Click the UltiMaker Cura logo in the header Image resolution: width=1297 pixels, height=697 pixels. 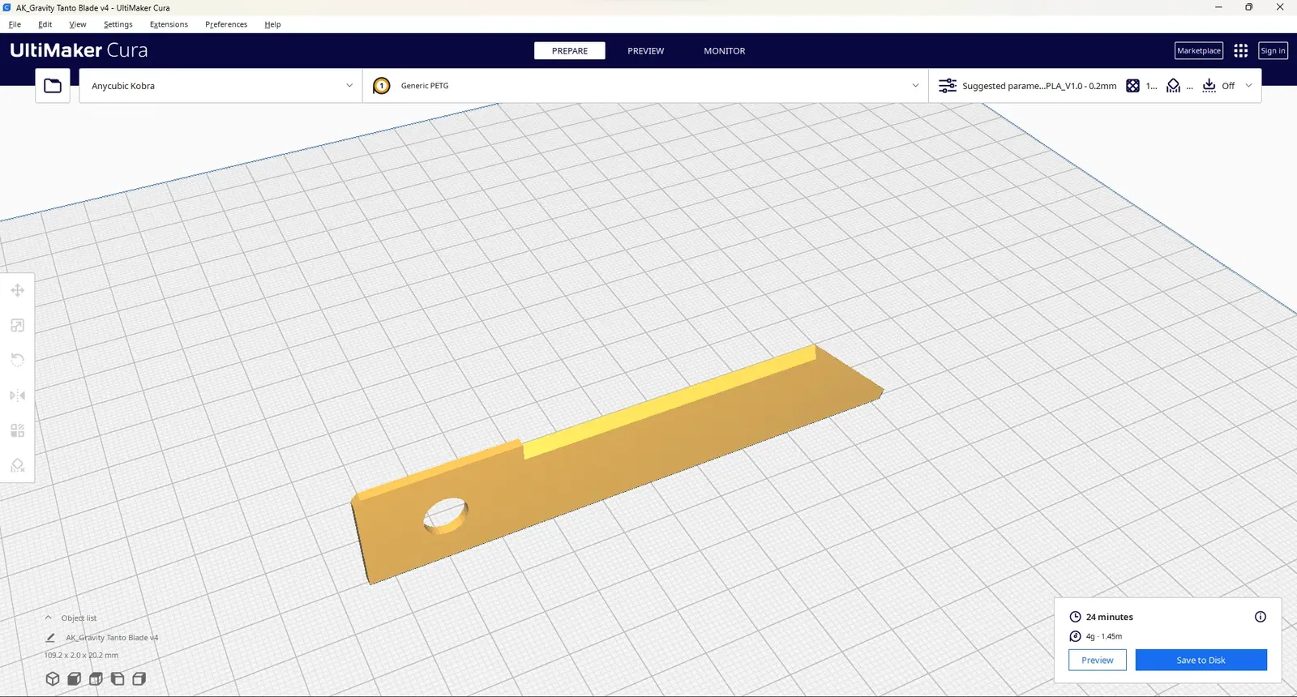[x=79, y=50]
